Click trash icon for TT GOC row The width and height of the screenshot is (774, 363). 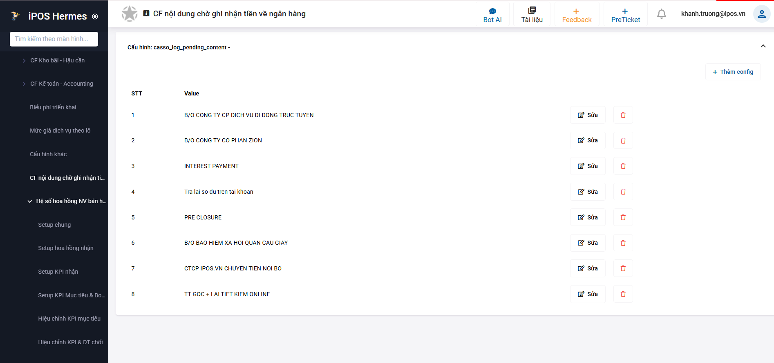[623, 294]
